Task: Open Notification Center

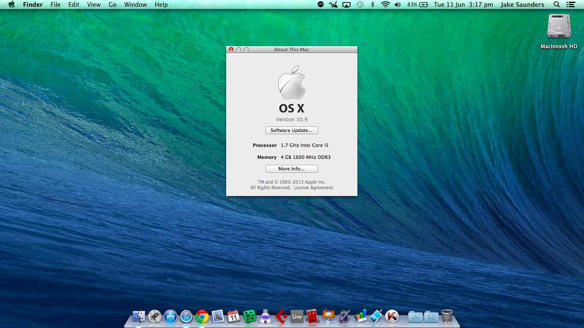Action: click(x=570, y=5)
